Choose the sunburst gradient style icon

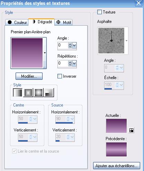(x=38, y=93)
